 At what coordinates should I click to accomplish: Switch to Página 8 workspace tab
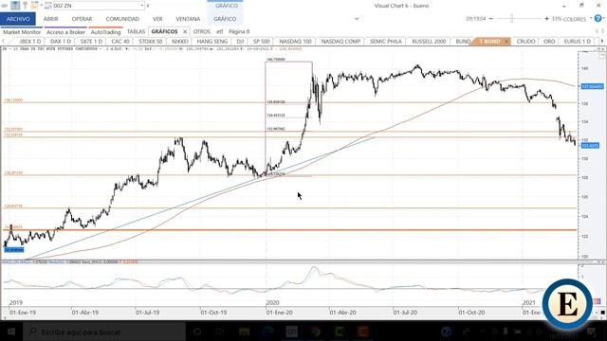coord(239,31)
